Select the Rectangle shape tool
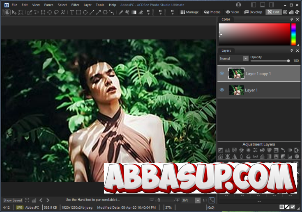 point(78,12)
